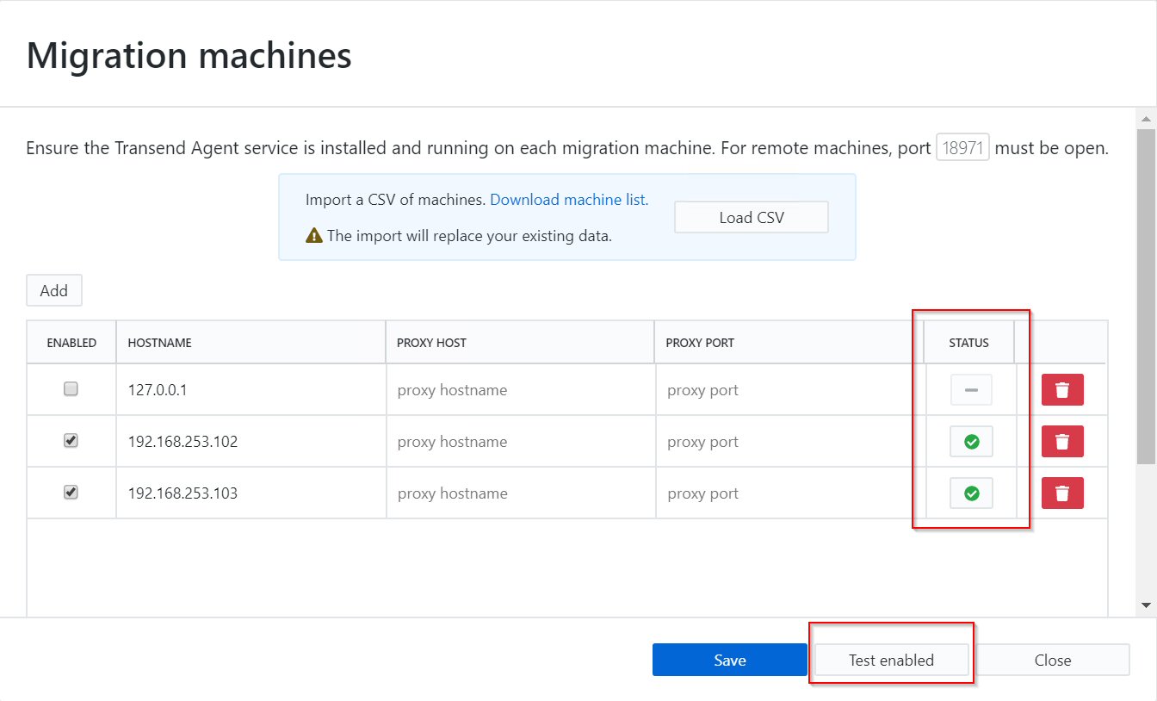Screen dimensions: 1157x701
Task: Edit hostname field 192.168.253.102
Action: coord(251,442)
